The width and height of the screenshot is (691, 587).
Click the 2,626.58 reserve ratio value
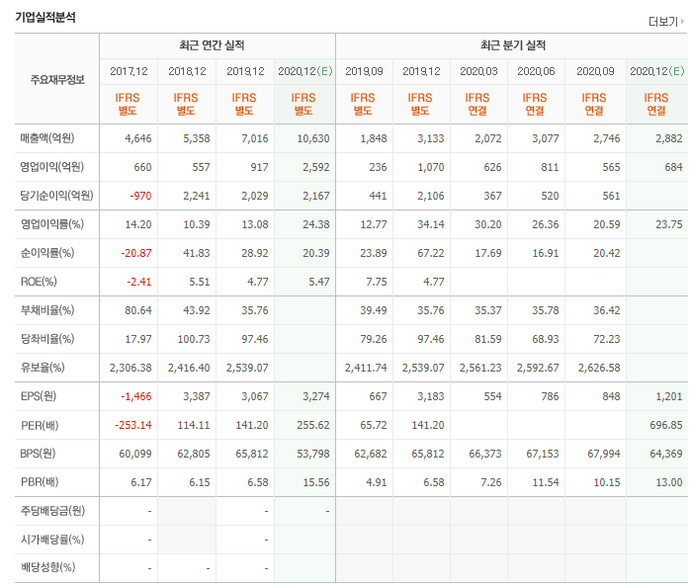point(599,368)
